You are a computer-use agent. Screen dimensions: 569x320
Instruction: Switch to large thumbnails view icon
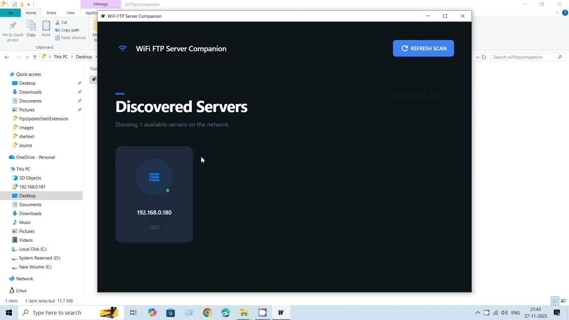coord(563,301)
